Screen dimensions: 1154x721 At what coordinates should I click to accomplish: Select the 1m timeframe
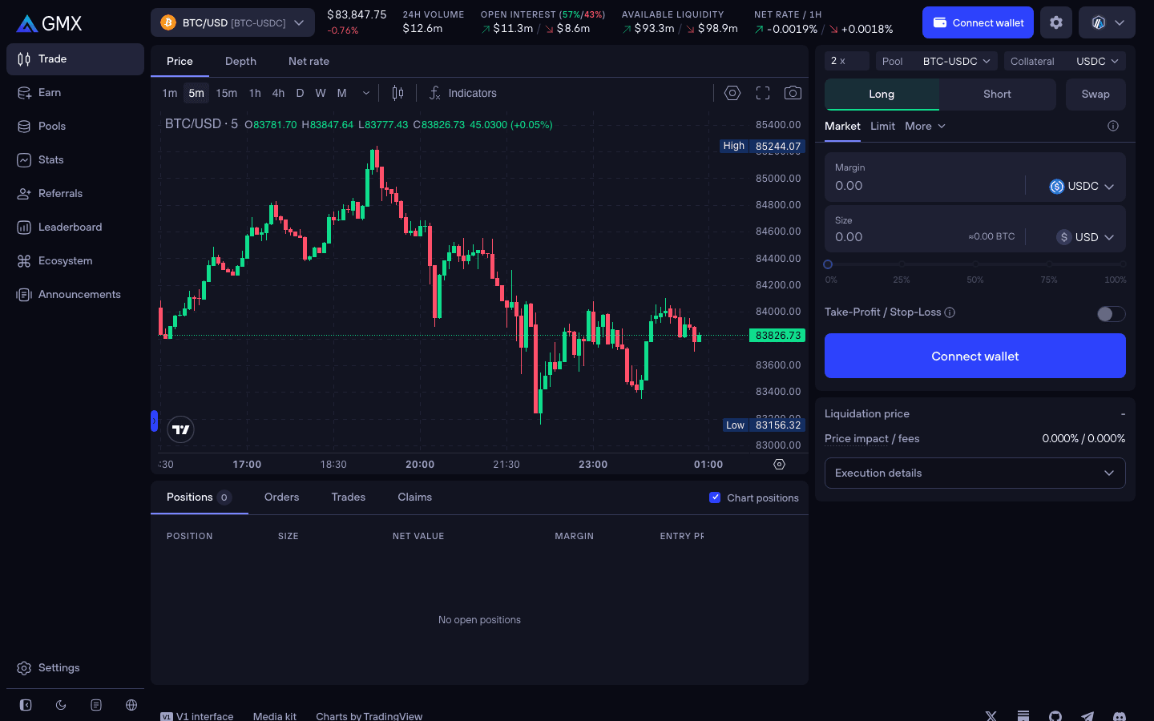(x=170, y=93)
